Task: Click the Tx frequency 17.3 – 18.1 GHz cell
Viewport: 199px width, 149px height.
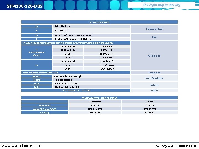Action: pyautogui.click(x=91, y=31)
